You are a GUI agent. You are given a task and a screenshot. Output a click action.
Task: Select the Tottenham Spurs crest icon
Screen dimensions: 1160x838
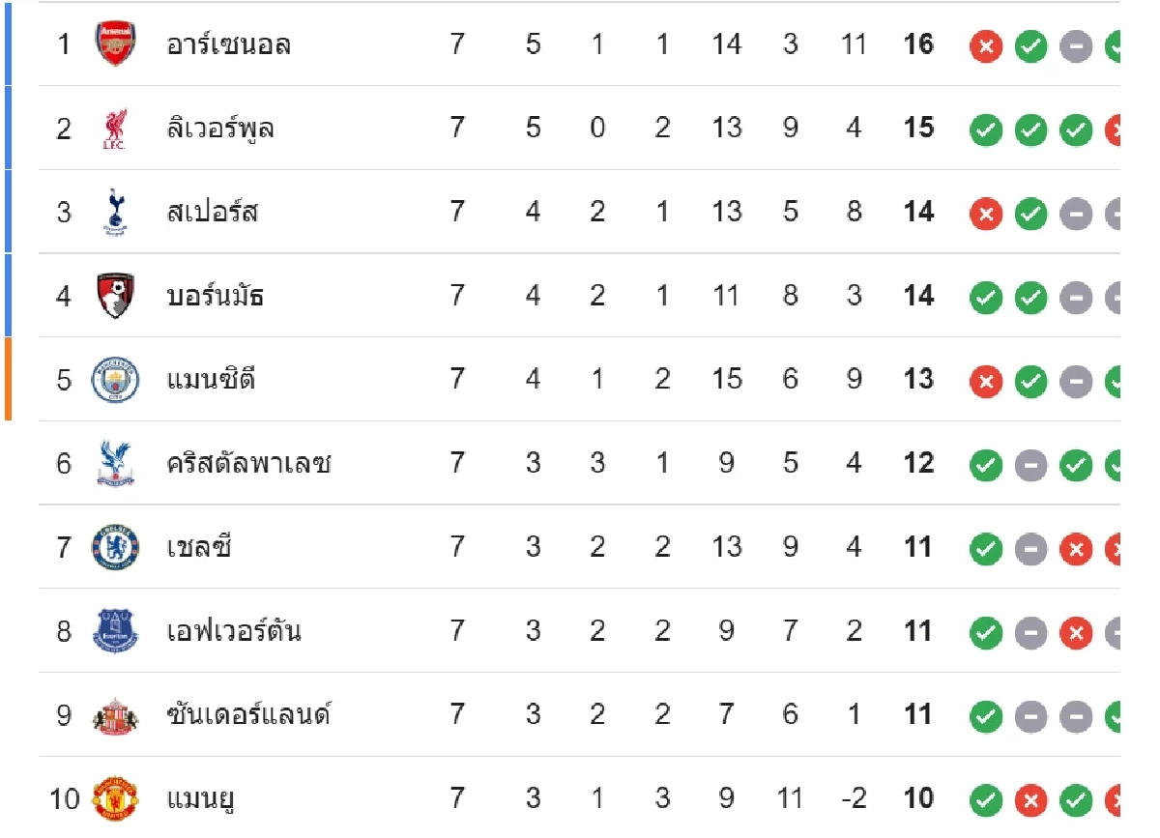click(x=115, y=212)
